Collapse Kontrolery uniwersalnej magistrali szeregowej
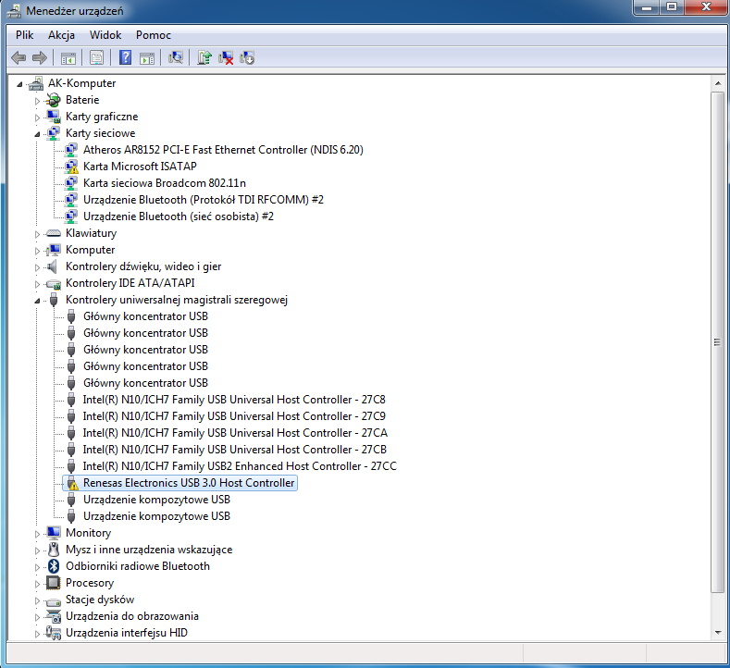This screenshot has height=668, width=730. pos(37,301)
